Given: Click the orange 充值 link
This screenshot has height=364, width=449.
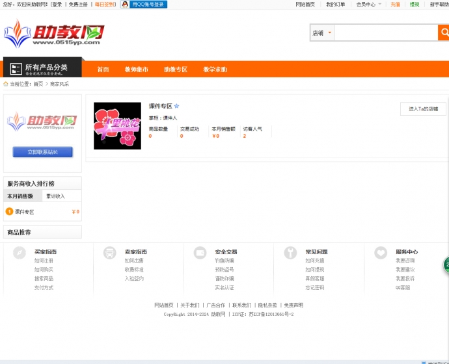Looking at the screenshot, I should coord(395,5).
